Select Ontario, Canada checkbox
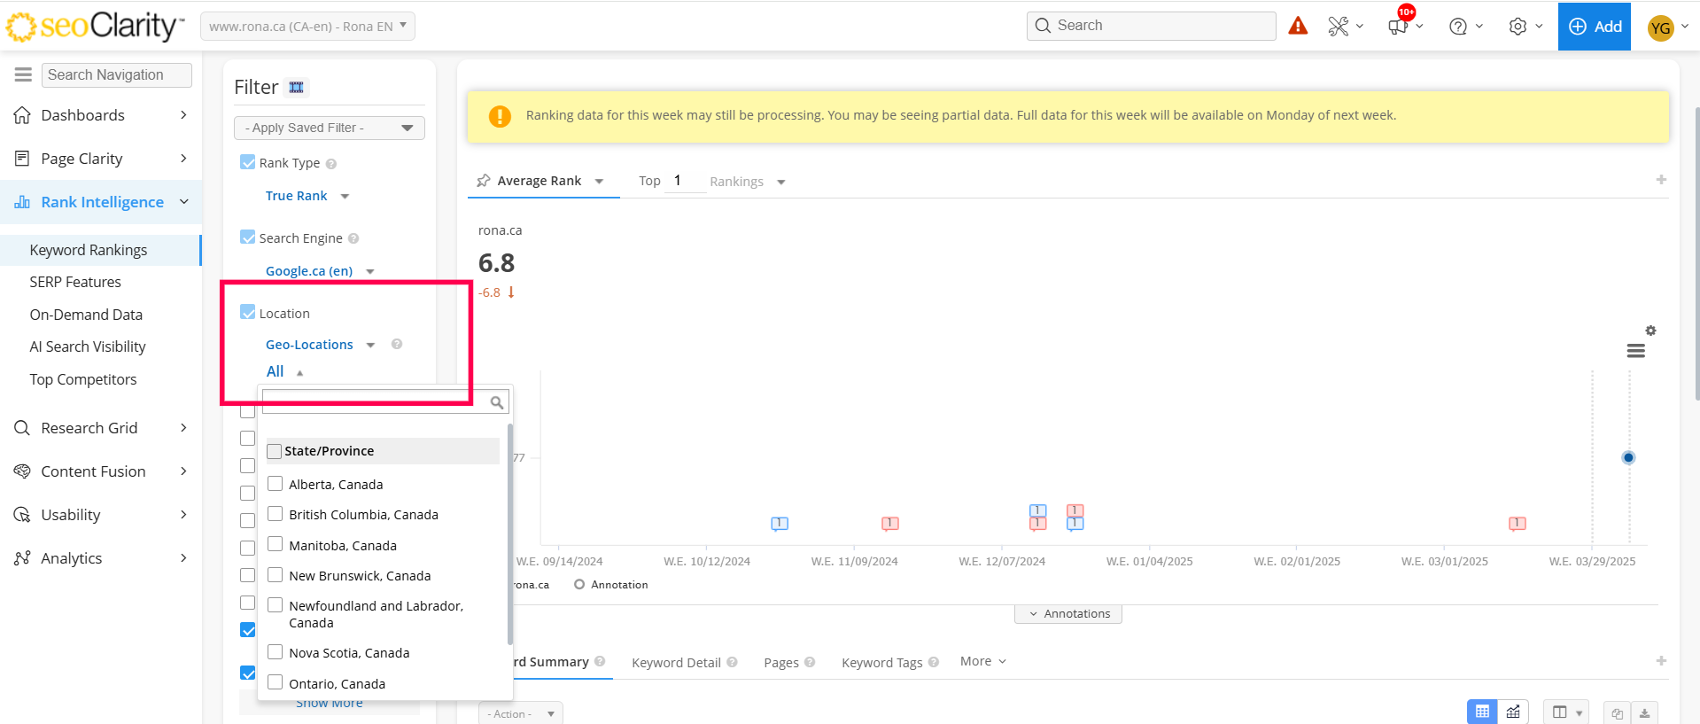The image size is (1700, 724). click(276, 683)
